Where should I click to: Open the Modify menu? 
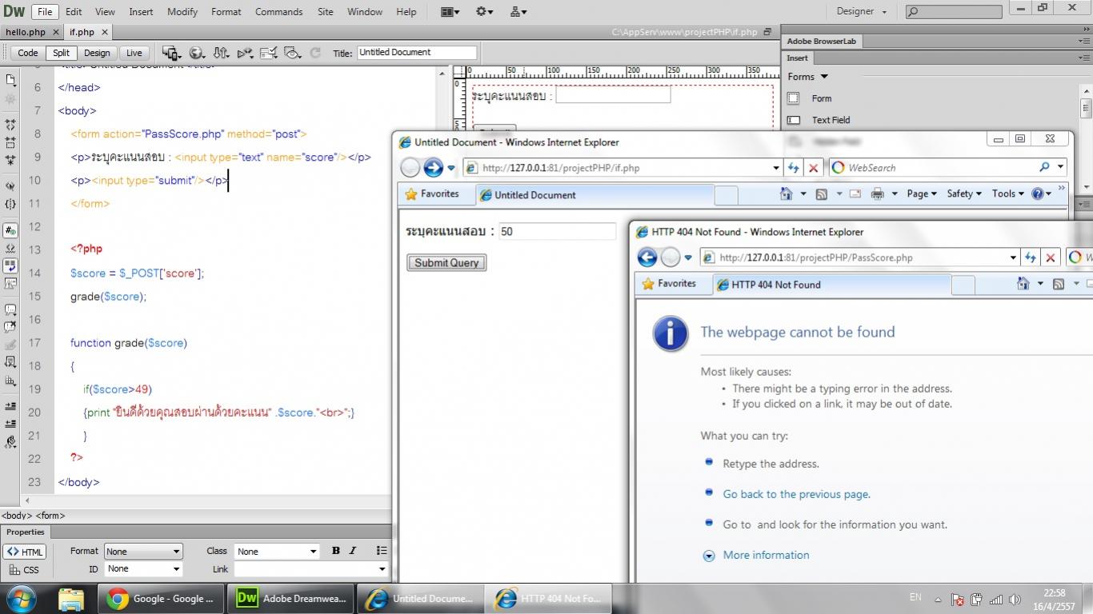[x=182, y=12]
